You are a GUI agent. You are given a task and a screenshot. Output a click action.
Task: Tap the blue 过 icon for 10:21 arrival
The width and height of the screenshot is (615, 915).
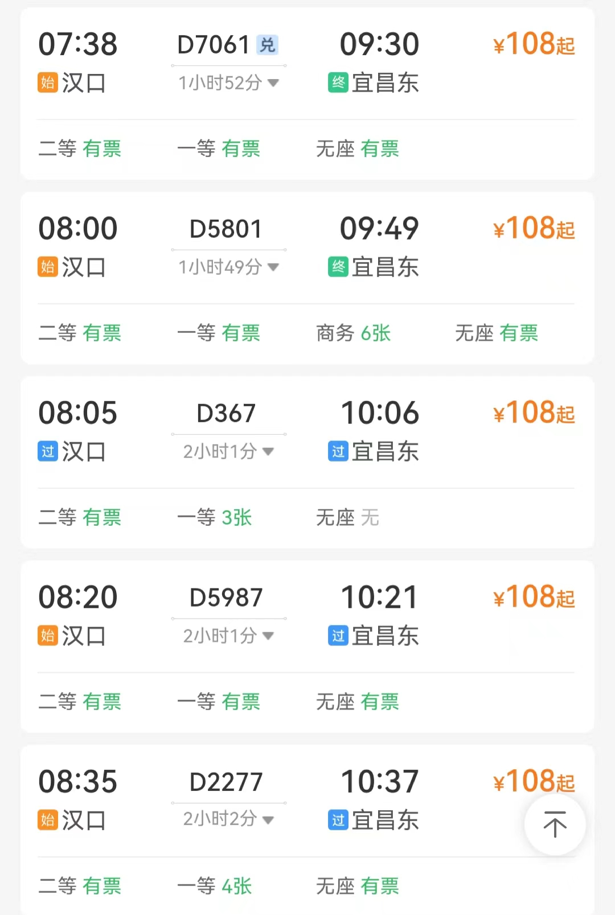point(338,636)
